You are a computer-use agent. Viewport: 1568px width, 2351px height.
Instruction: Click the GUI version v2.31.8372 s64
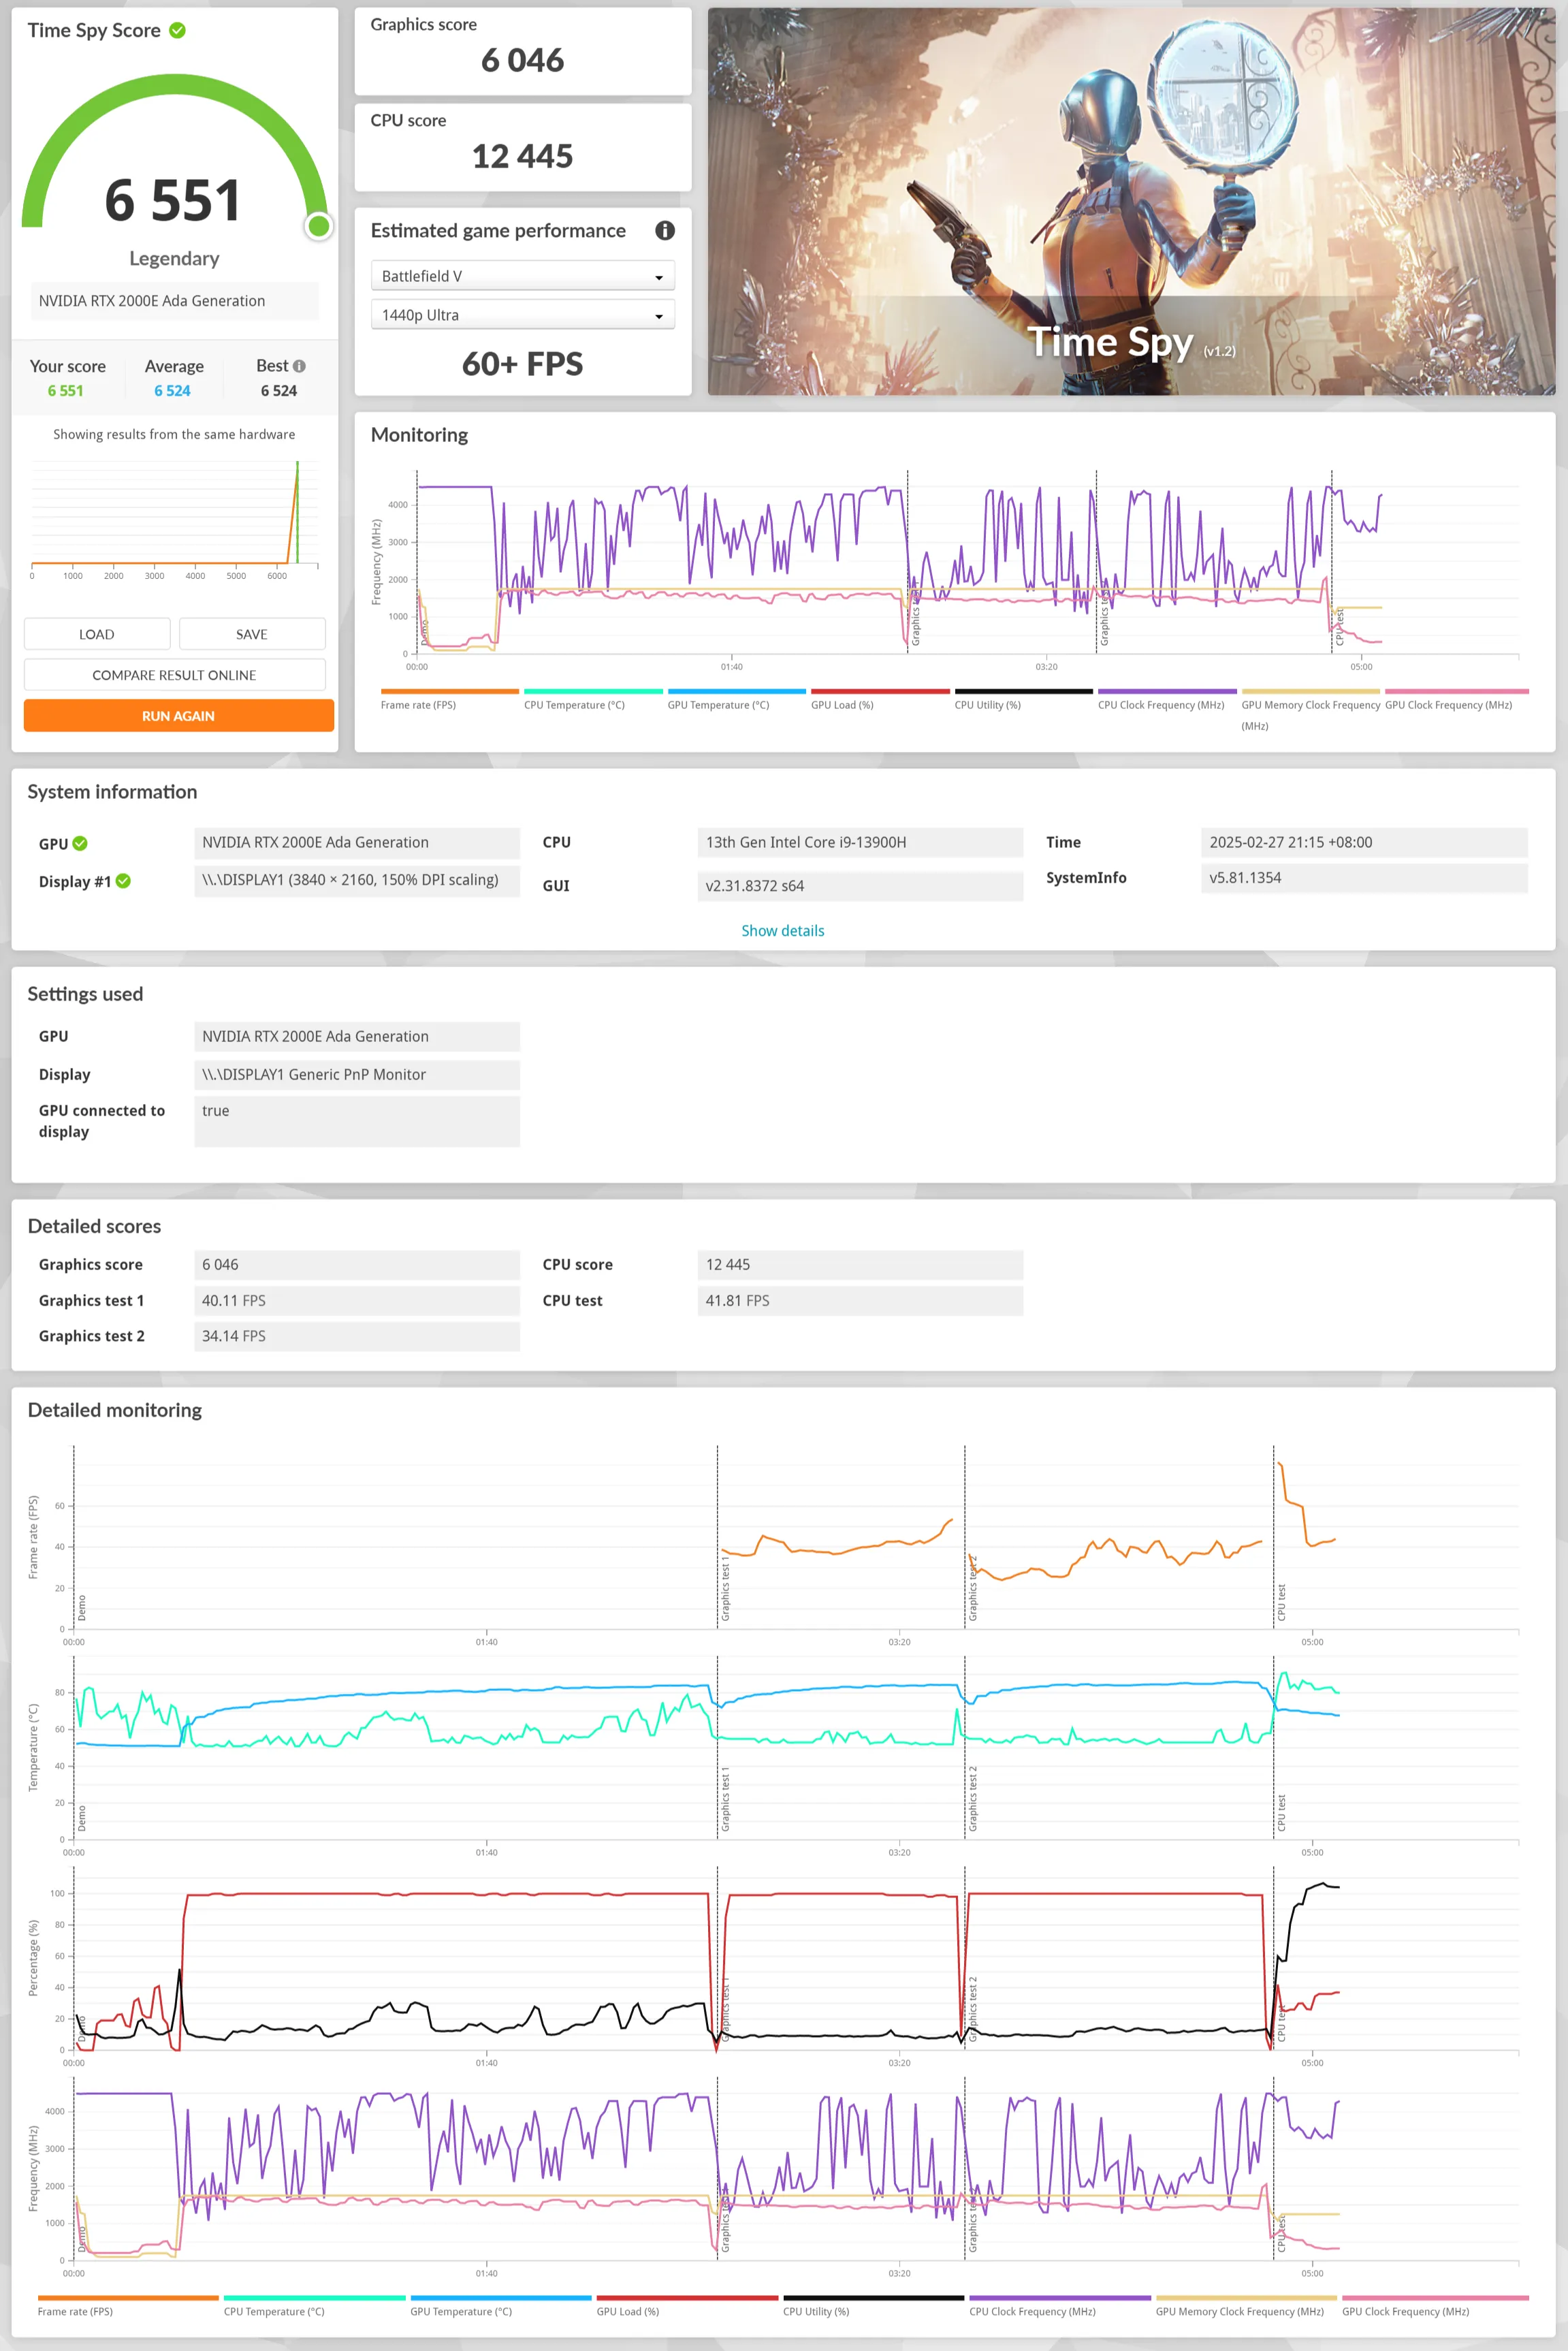[860, 886]
